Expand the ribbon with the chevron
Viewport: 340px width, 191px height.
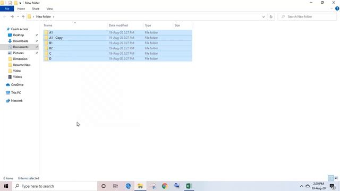331,8
